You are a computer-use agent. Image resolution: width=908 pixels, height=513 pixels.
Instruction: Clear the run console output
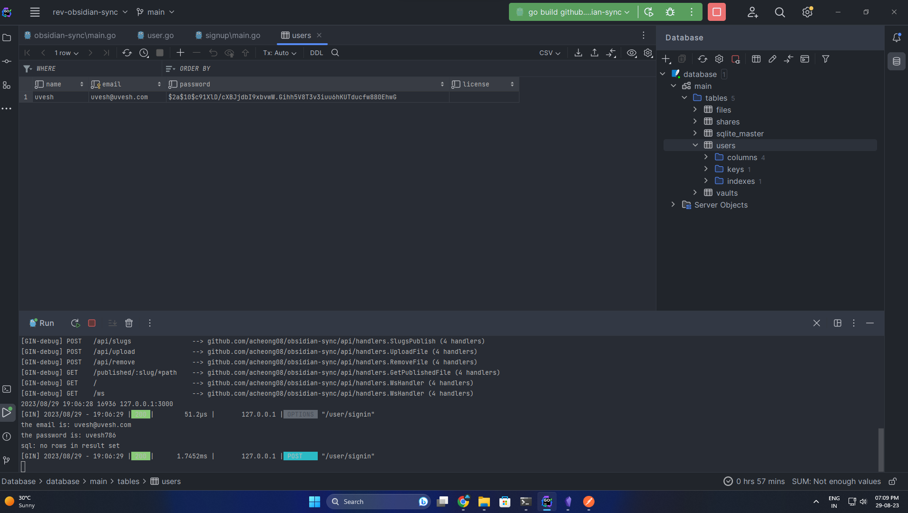[x=129, y=323]
